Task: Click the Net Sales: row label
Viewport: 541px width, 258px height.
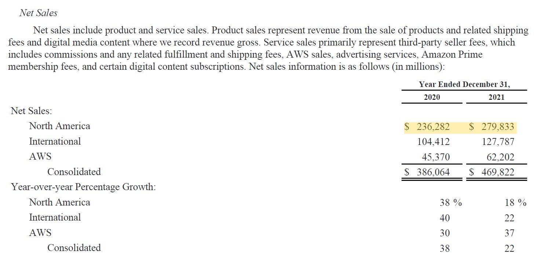Action: coord(31,111)
